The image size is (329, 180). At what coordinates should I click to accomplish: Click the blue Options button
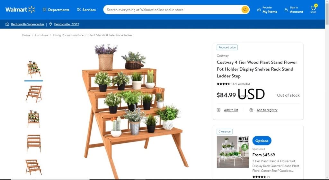[x=262, y=141]
